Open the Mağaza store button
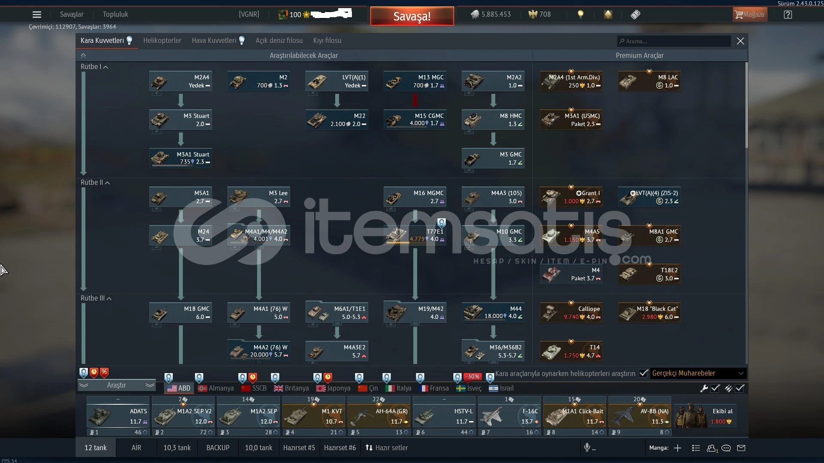 tap(750, 15)
